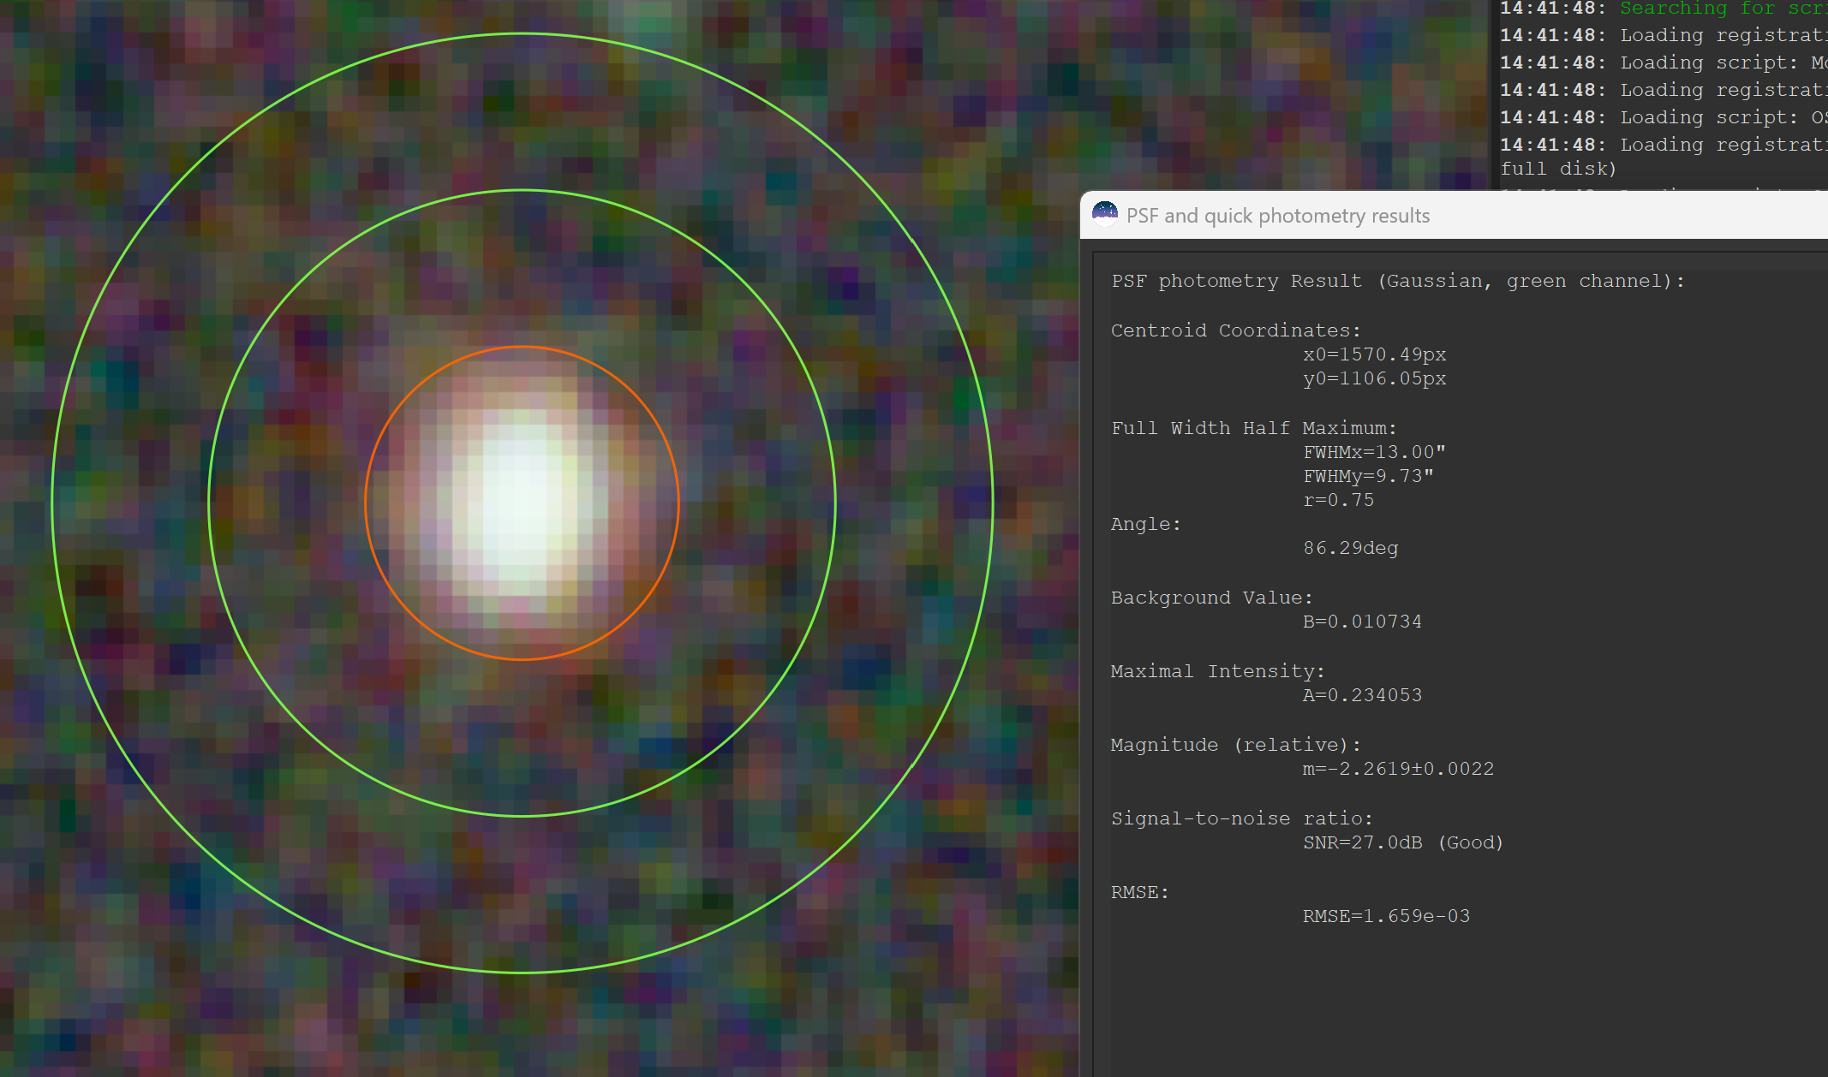The width and height of the screenshot is (1828, 1077).
Task: Click the 'full disk)' log line
Action: tap(1558, 169)
